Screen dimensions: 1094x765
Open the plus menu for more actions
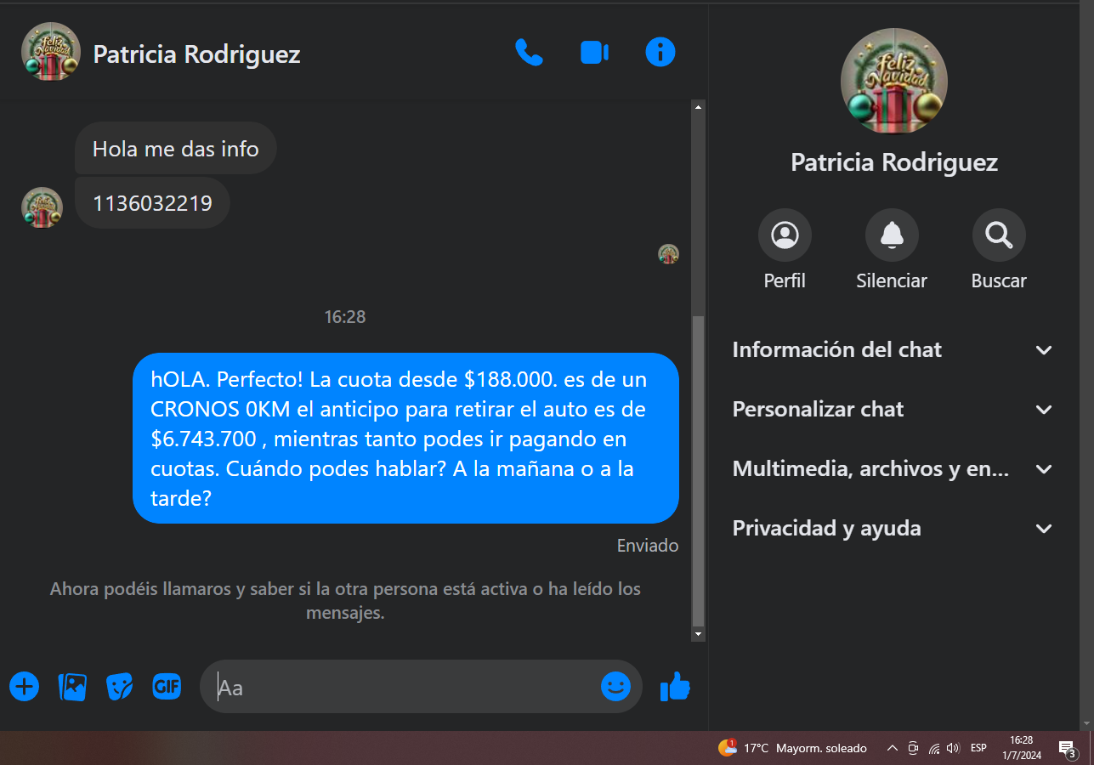tap(25, 686)
